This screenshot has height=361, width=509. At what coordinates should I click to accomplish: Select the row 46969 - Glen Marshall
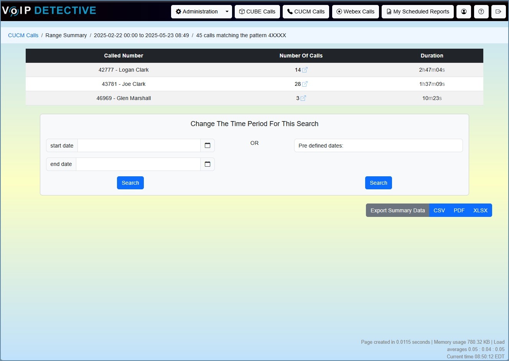[x=254, y=98]
